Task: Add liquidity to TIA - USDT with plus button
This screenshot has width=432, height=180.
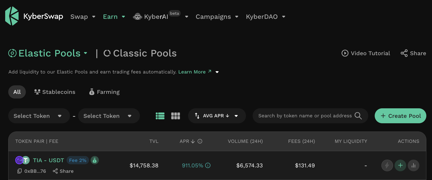Action: [x=401, y=166]
